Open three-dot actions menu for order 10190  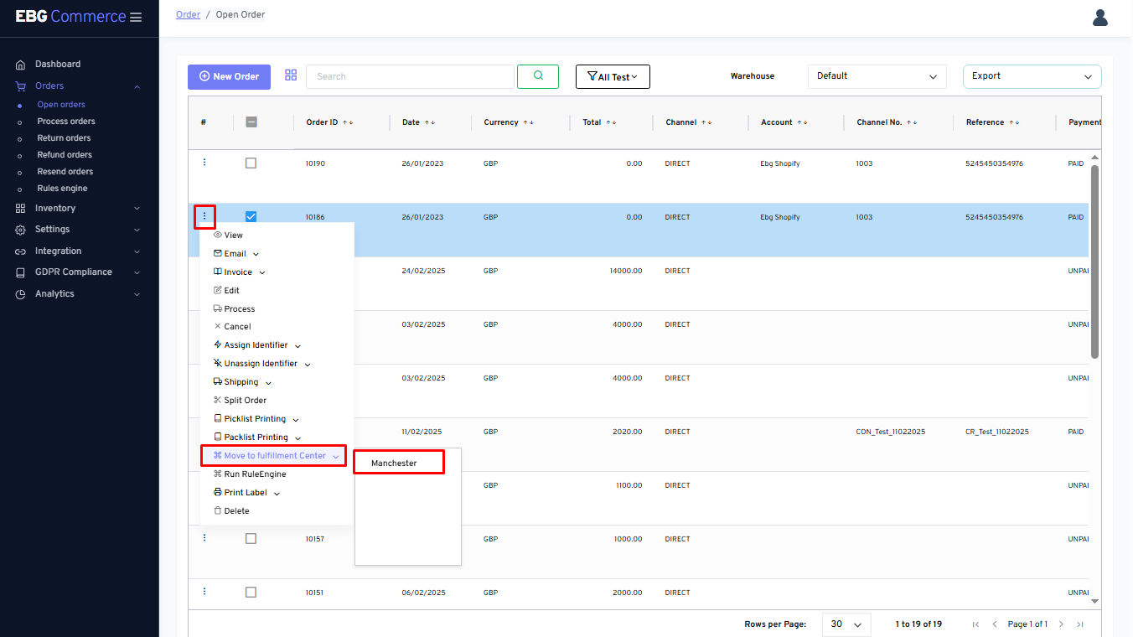tap(204, 163)
